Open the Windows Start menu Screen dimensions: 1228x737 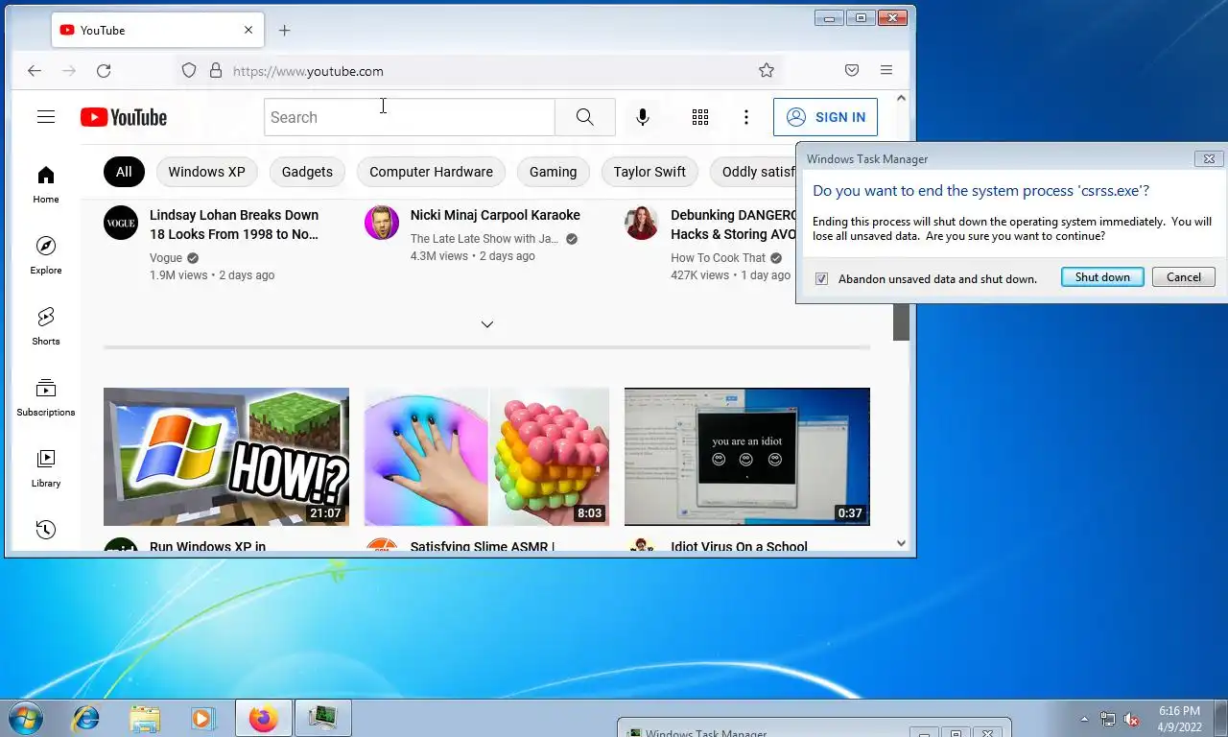pos(24,718)
